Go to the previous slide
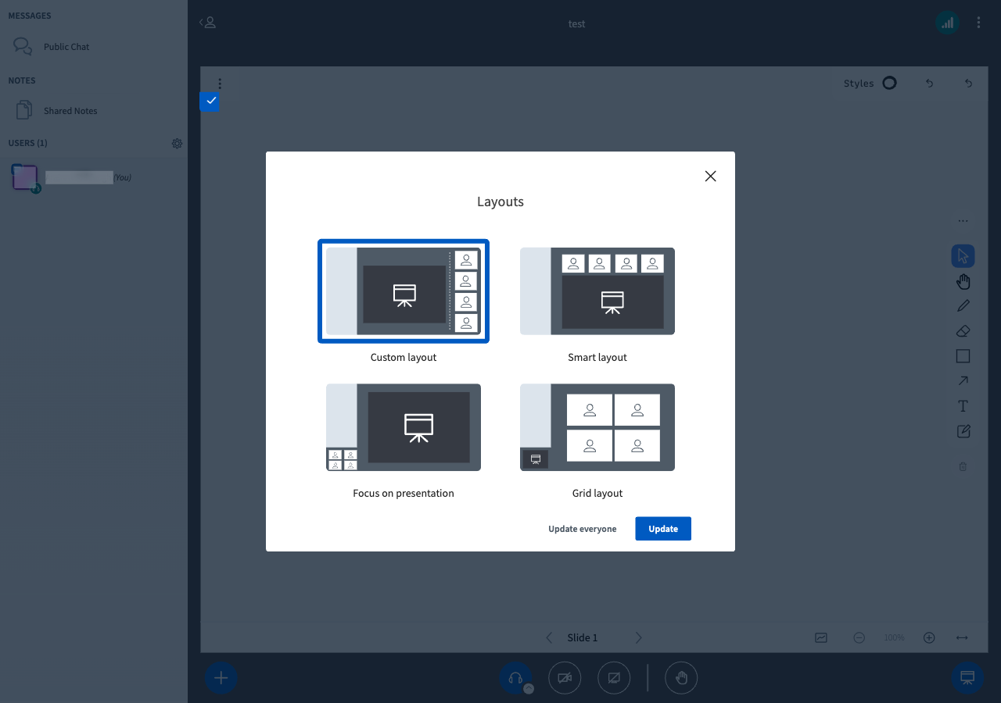 pos(549,637)
